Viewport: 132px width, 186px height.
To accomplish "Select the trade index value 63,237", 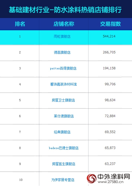I will coord(110,164).
